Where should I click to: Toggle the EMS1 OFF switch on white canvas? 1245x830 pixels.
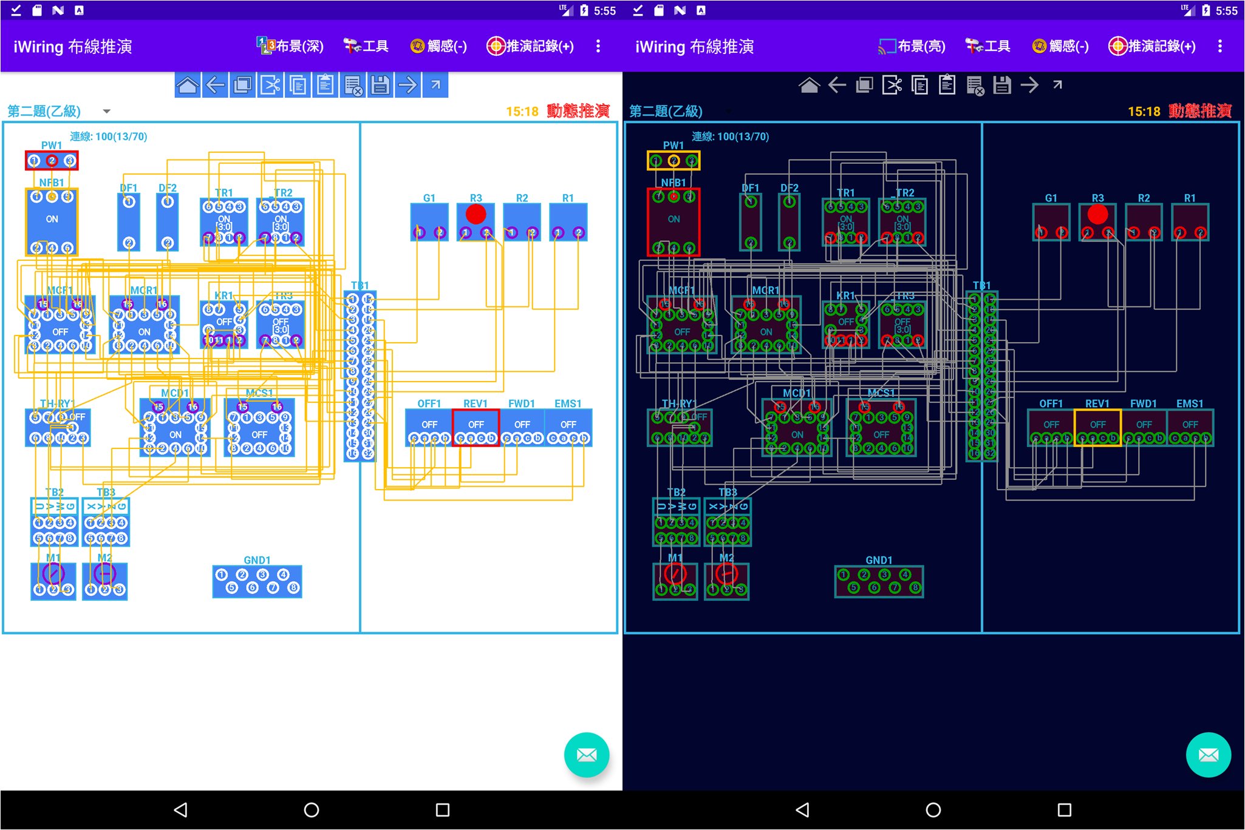[568, 424]
